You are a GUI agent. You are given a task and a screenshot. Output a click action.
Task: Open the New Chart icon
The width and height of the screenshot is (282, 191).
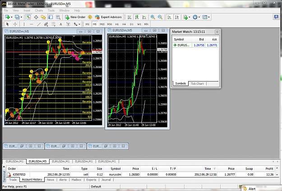8,17
